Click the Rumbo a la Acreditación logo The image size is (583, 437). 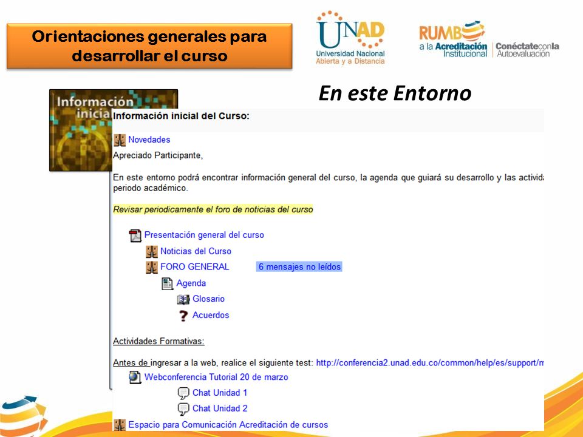tap(453, 39)
